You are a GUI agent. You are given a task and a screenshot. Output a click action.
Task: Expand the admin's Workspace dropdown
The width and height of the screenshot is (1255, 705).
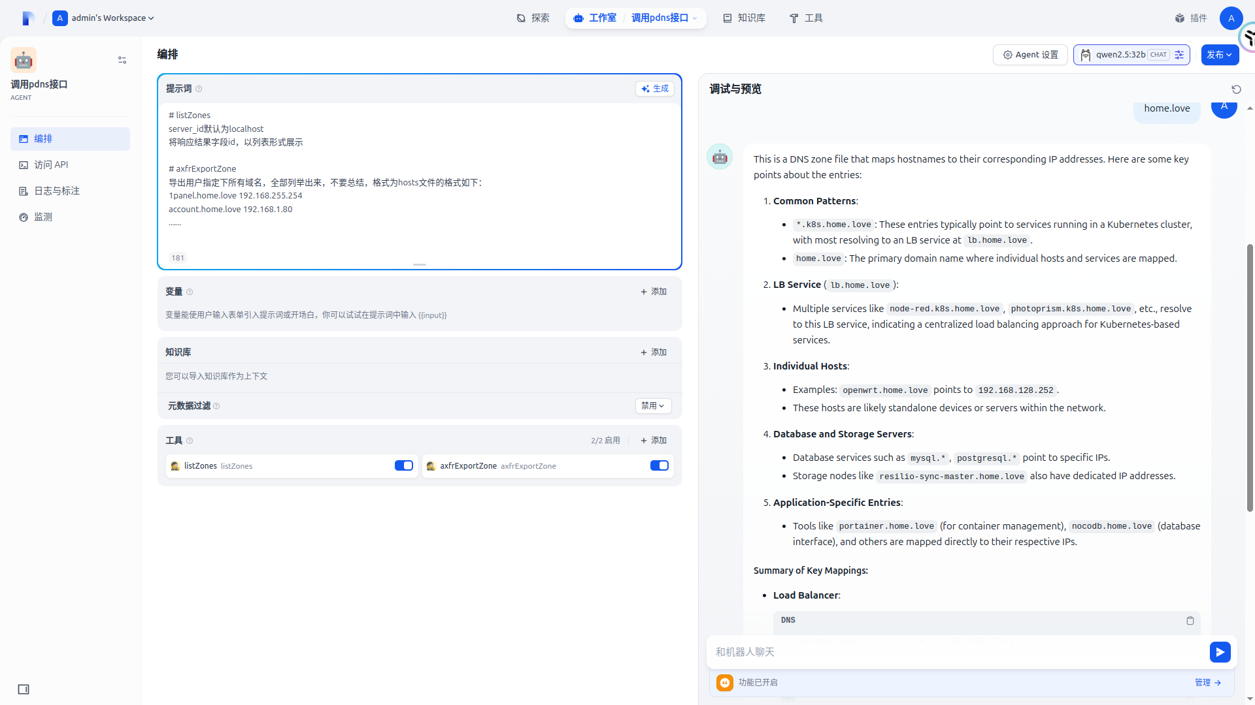(x=112, y=18)
